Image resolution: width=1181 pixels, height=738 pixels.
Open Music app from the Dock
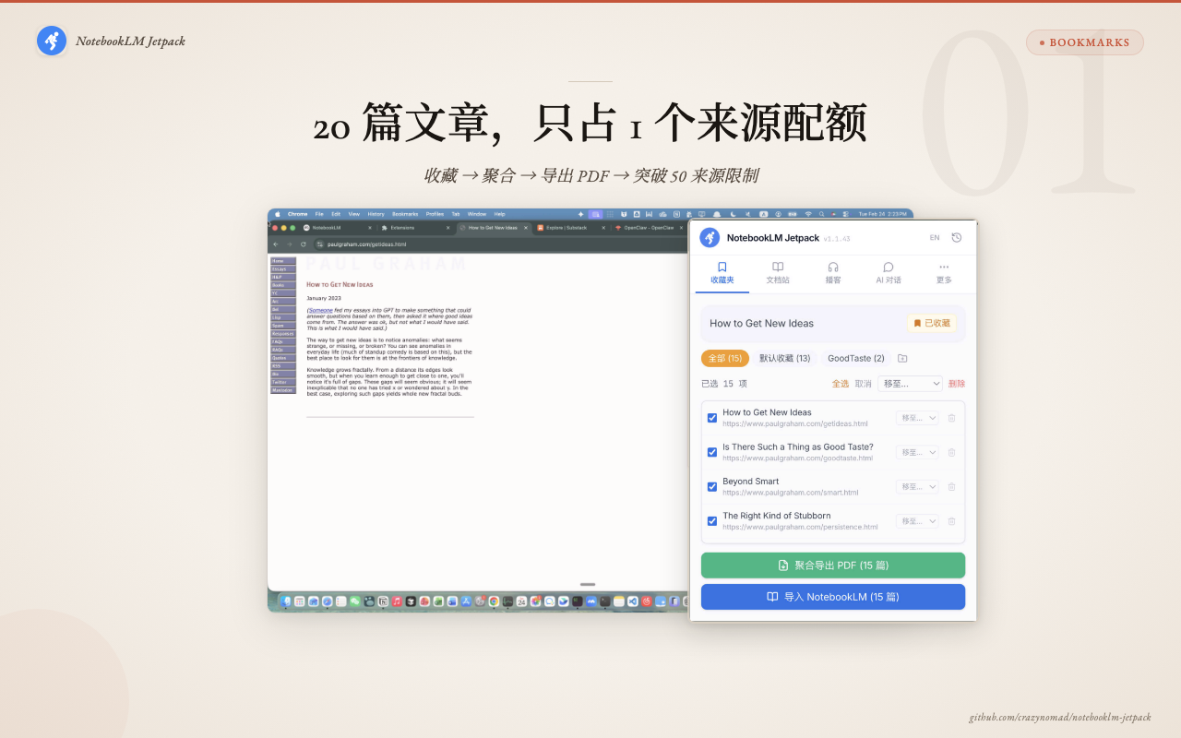pyautogui.click(x=397, y=601)
